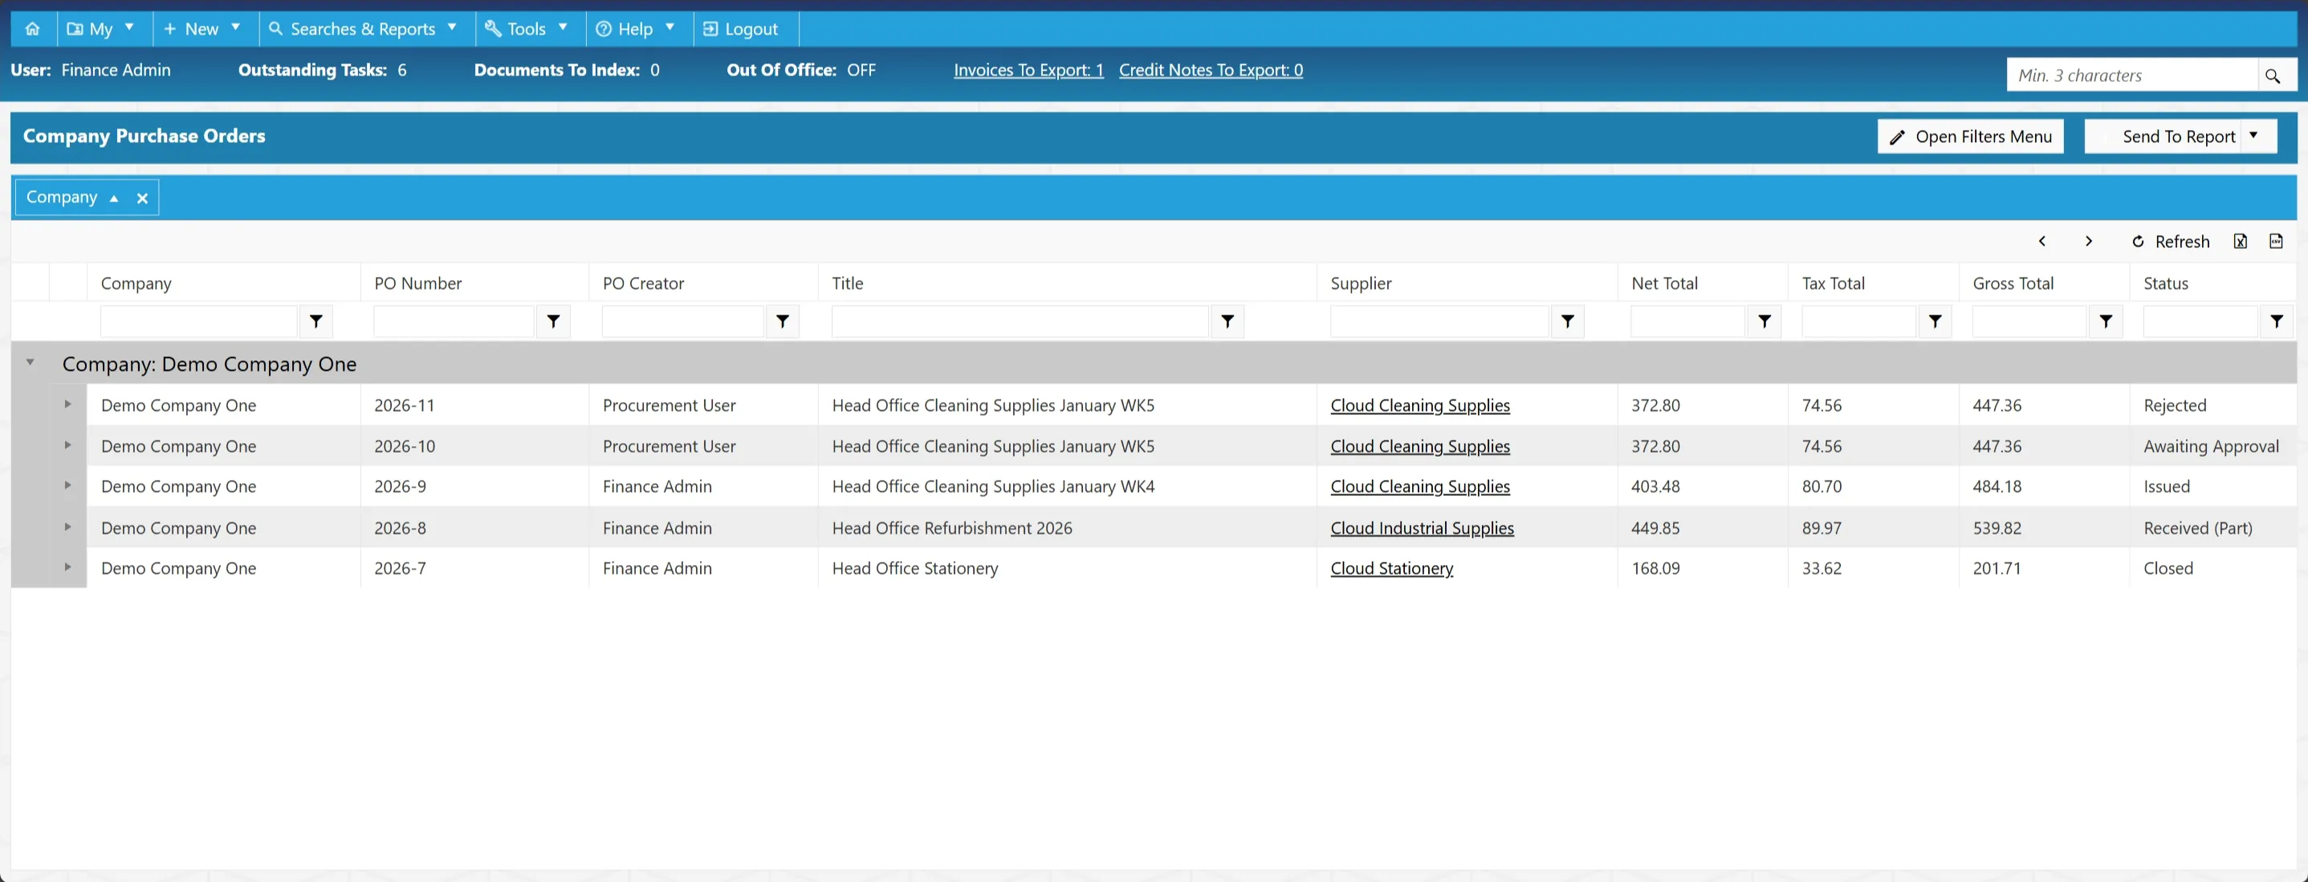Open the My menu
The height and width of the screenshot is (882, 2308).
click(101, 29)
